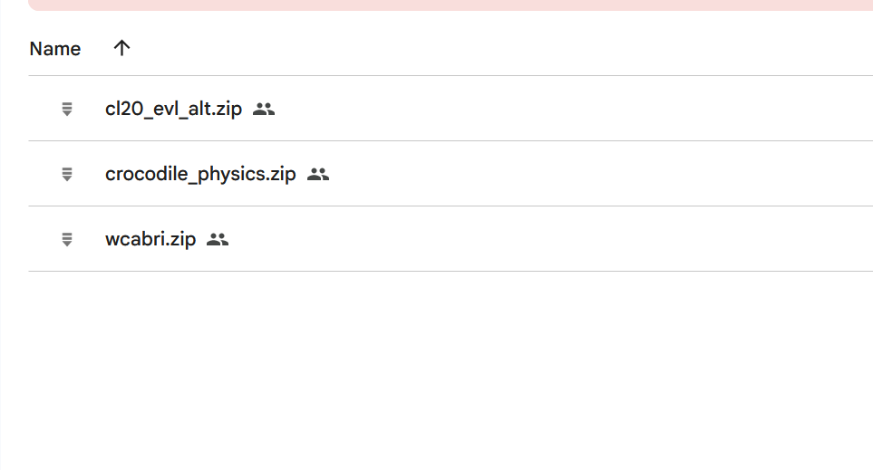Screen dimensions: 873x470
Task: Select the crocodile_physics.zip file name
Action: (x=200, y=175)
